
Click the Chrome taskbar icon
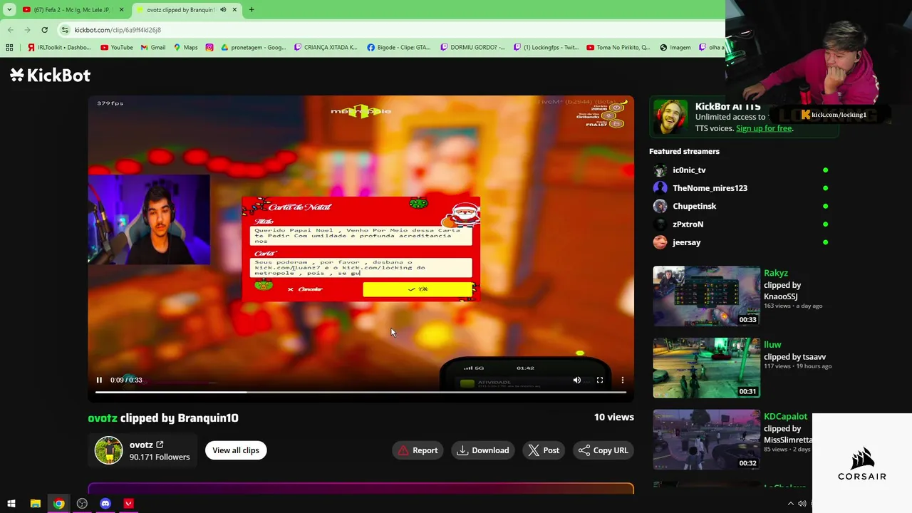click(58, 504)
